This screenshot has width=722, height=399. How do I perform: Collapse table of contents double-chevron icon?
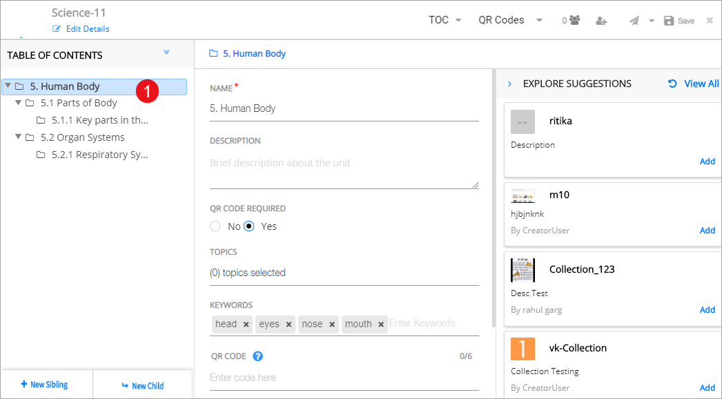click(x=166, y=52)
